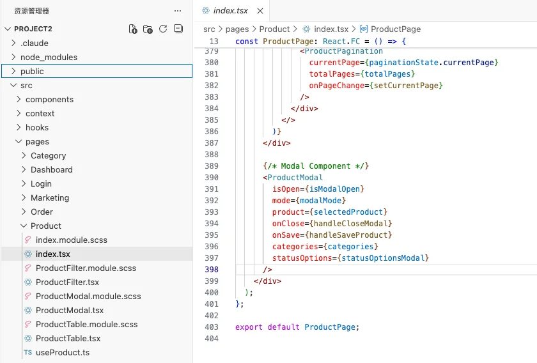Select the public folder
The width and height of the screenshot is (537, 363).
(x=32, y=71)
